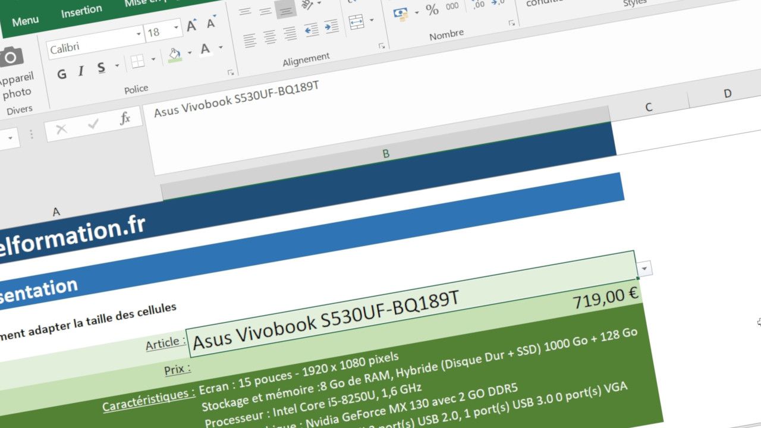Open the borders tool in the Police group

(137, 61)
